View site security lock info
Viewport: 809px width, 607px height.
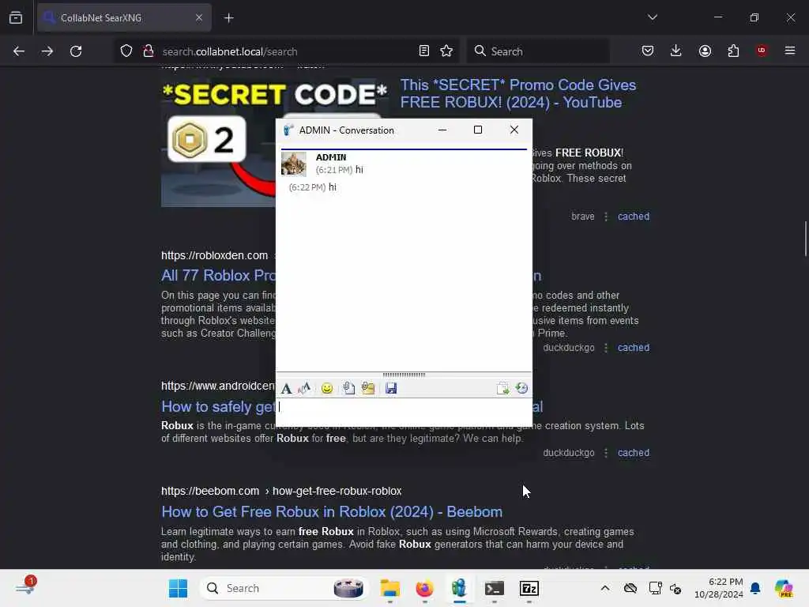click(x=148, y=51)
